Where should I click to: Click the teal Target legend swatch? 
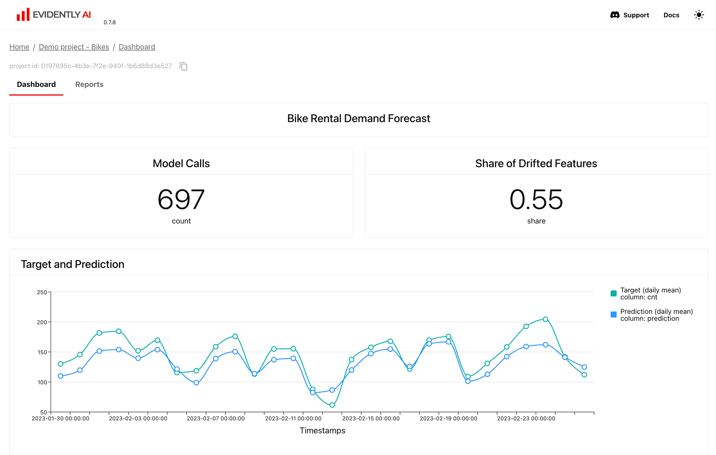[x=614, y=294]
